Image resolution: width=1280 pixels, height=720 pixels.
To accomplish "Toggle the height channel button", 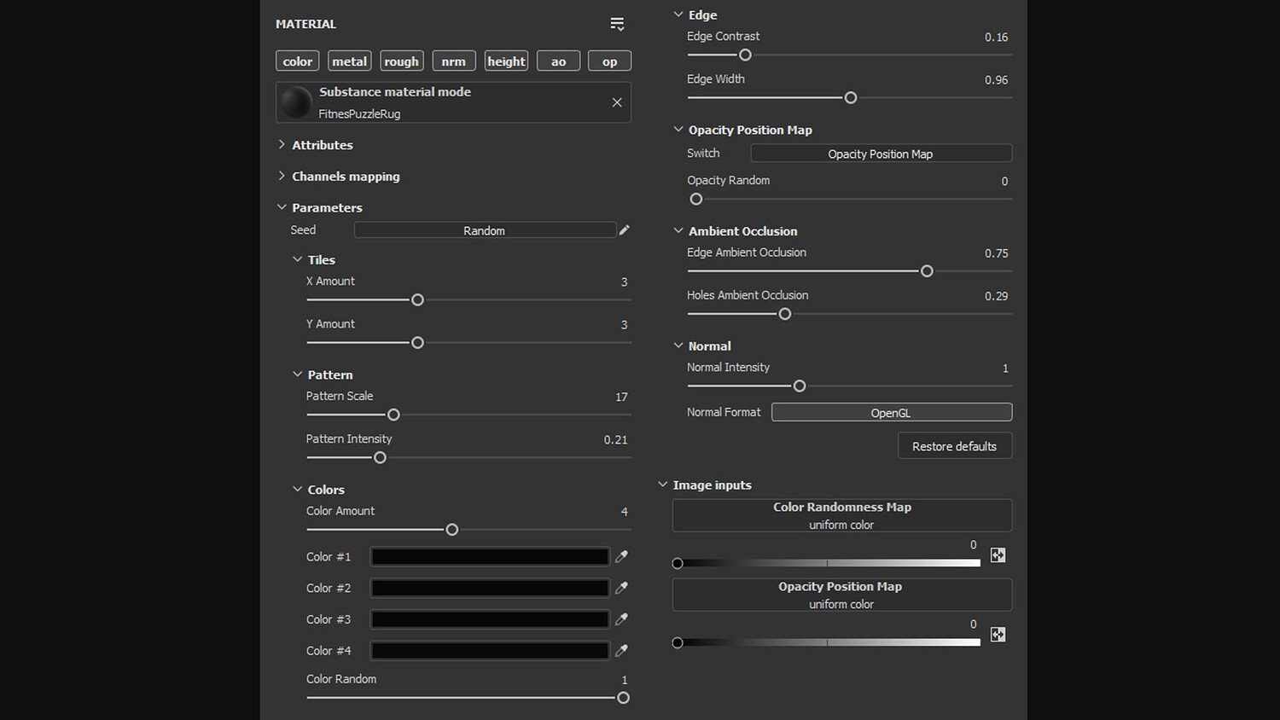I will (x=506, y=61).
